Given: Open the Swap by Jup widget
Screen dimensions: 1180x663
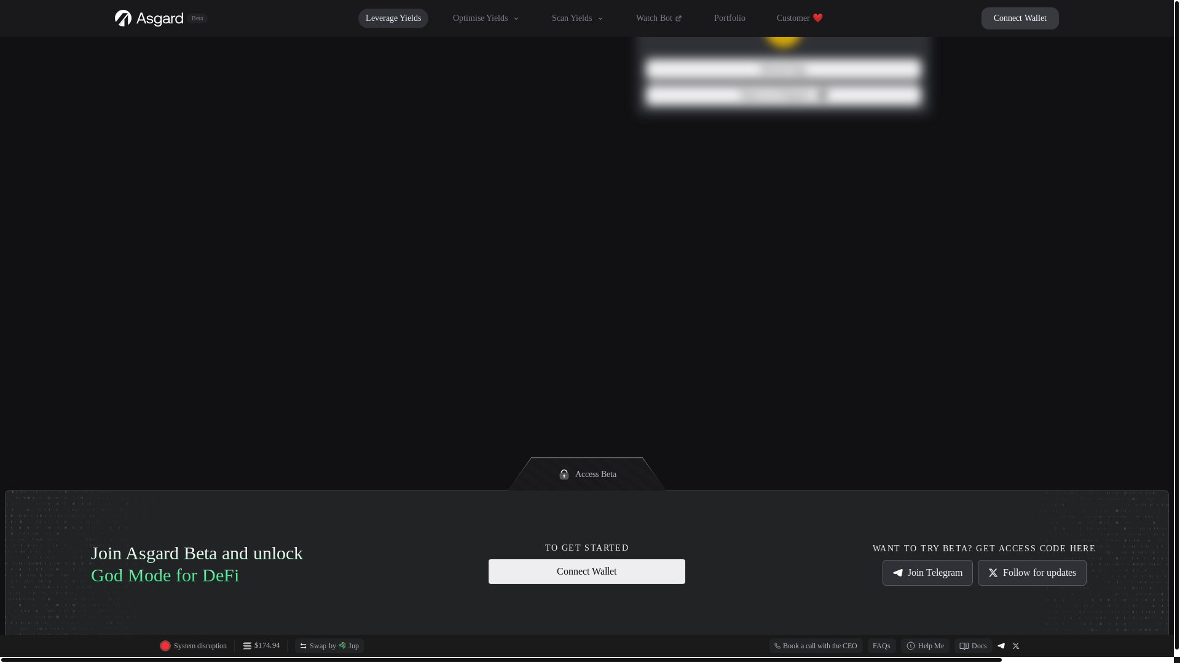Looking at the screenshot, I should coord(329,646).
